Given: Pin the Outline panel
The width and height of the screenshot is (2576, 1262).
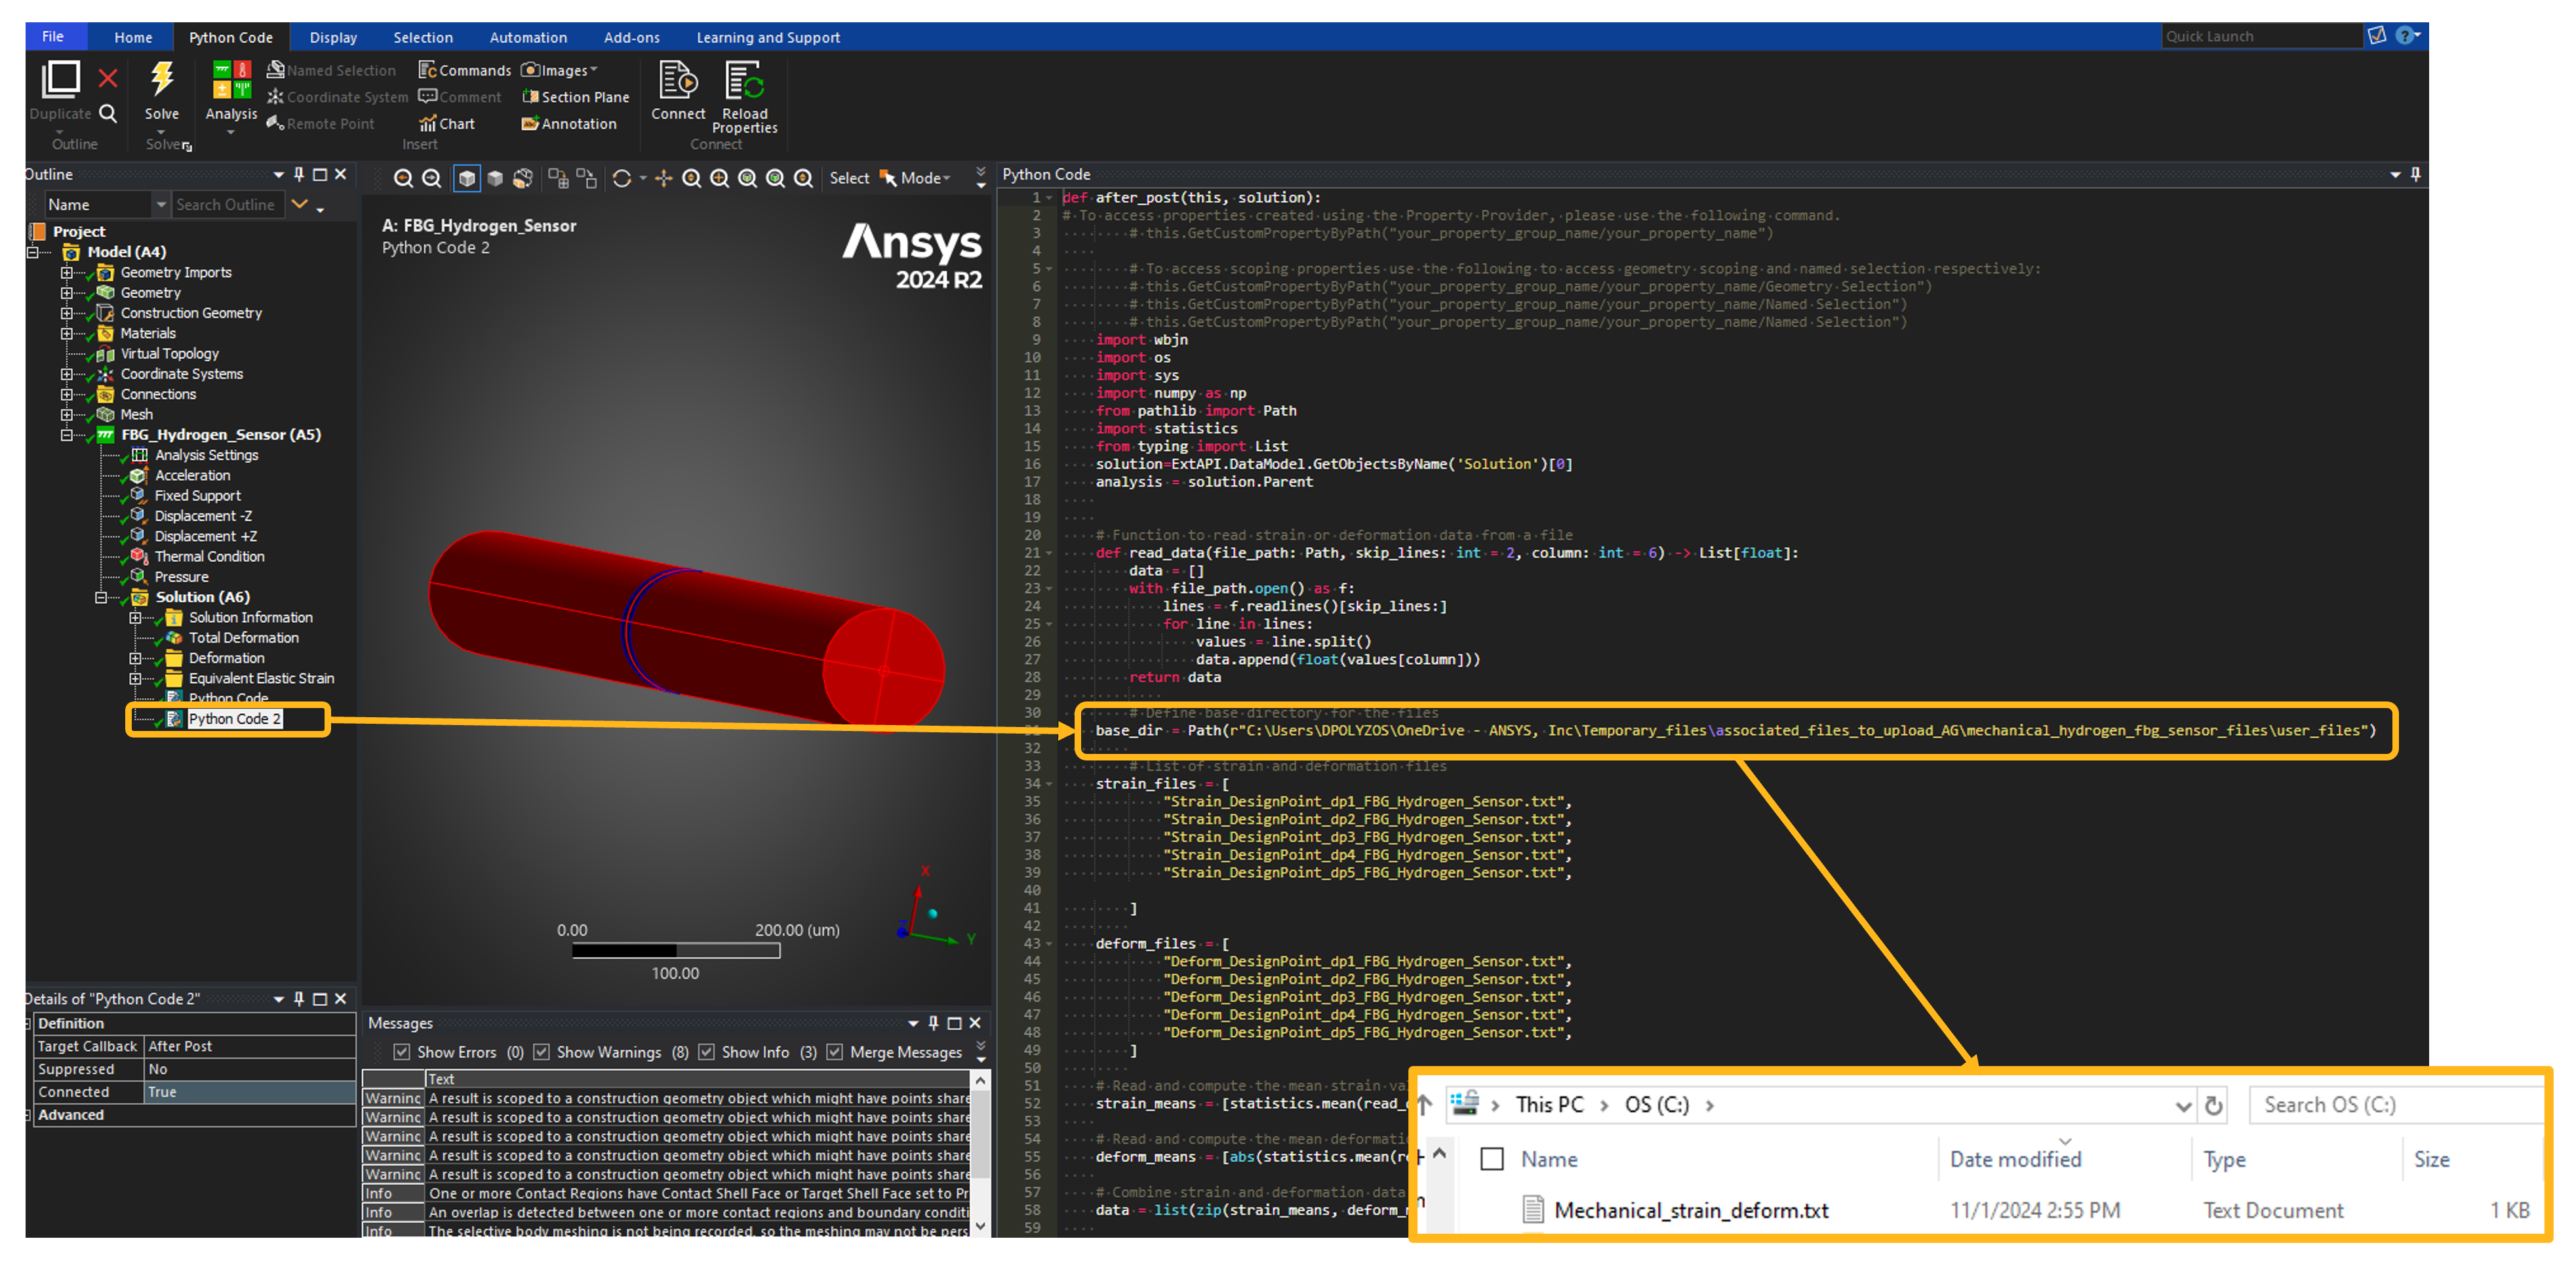Looking at the screenshot, I should coord(298,174).
